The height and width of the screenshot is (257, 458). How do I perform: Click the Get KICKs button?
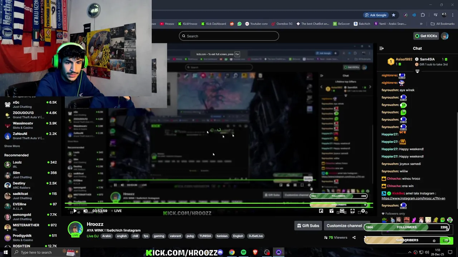coord(426,36)
